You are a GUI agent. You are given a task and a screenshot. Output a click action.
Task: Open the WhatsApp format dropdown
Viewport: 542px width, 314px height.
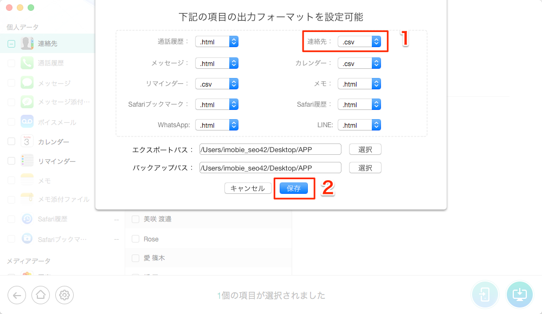point(217,125)
